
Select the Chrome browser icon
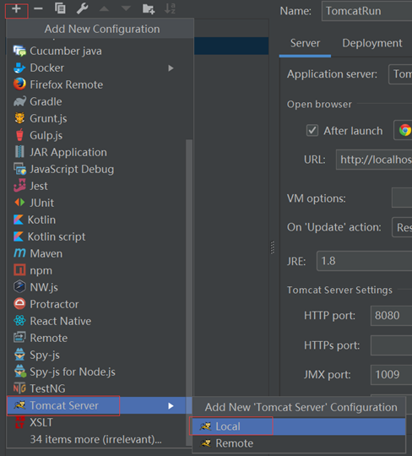pyautogui.click(x=404, y=130)
